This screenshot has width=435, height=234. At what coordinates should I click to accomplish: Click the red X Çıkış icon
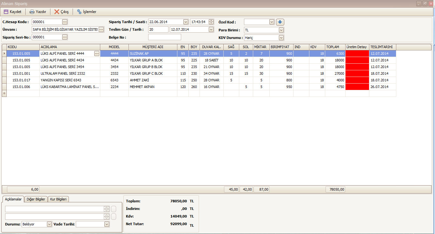point(57,12)
